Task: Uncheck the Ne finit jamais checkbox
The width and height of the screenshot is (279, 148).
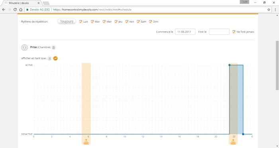Action: click(234, 32)
